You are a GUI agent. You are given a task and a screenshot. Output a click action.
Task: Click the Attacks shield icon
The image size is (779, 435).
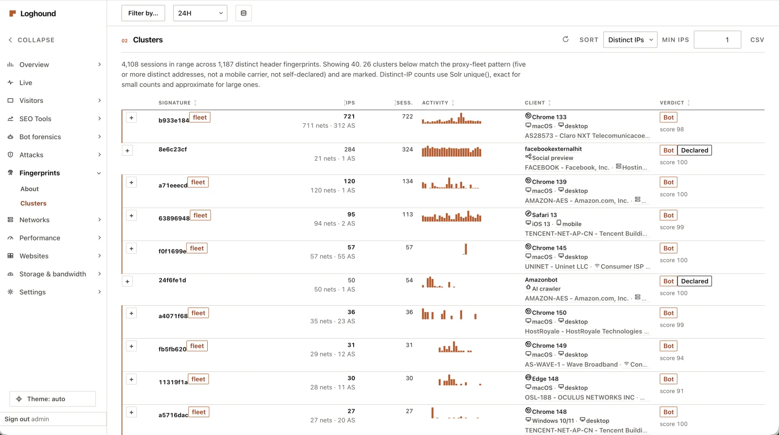(x=10, y=155)
